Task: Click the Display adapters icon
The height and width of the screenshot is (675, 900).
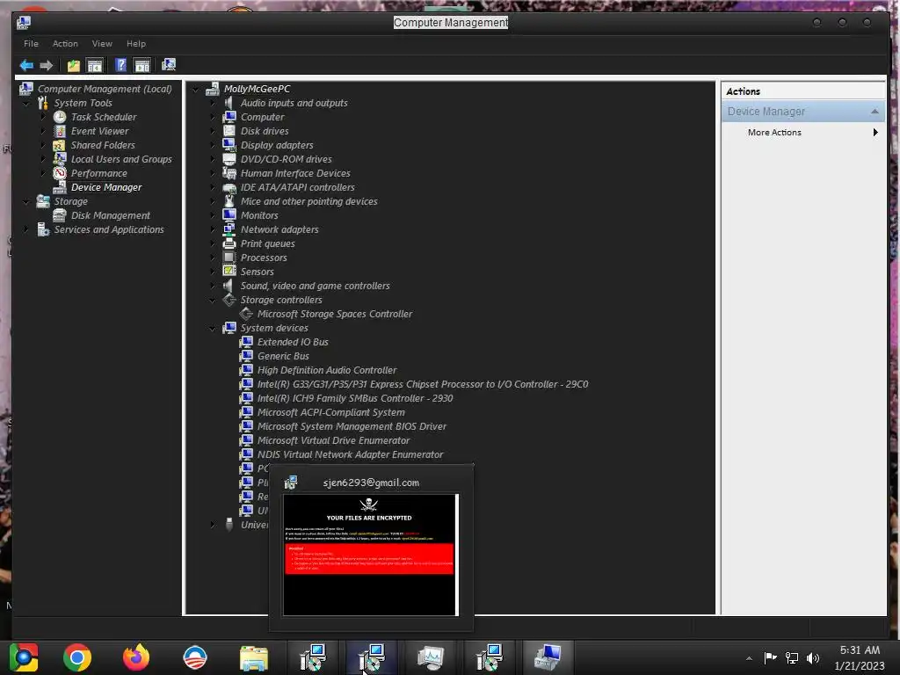Action: (x=229, y=145)
